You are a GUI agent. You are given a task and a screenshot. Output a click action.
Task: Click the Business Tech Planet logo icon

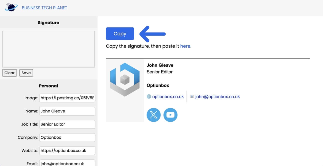(11, 7)
